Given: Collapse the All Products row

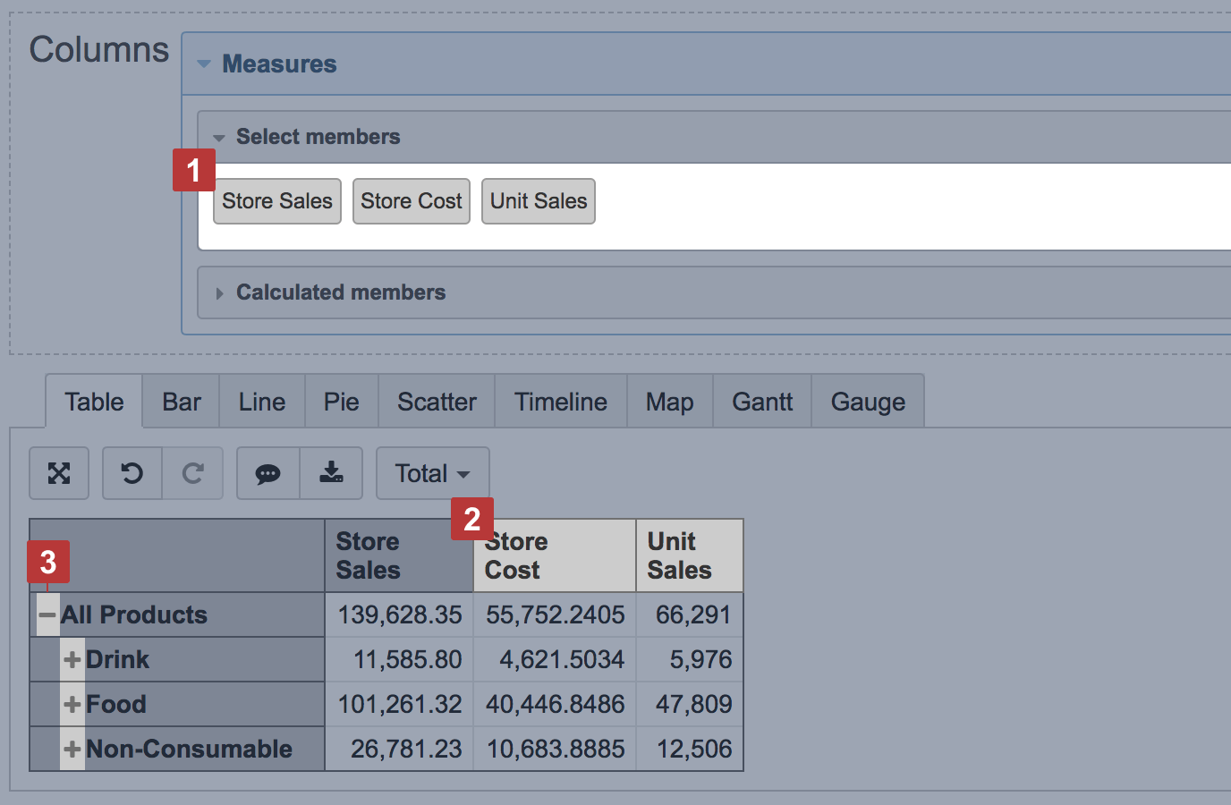Looking at the screenshot, I should pos(47,615).
